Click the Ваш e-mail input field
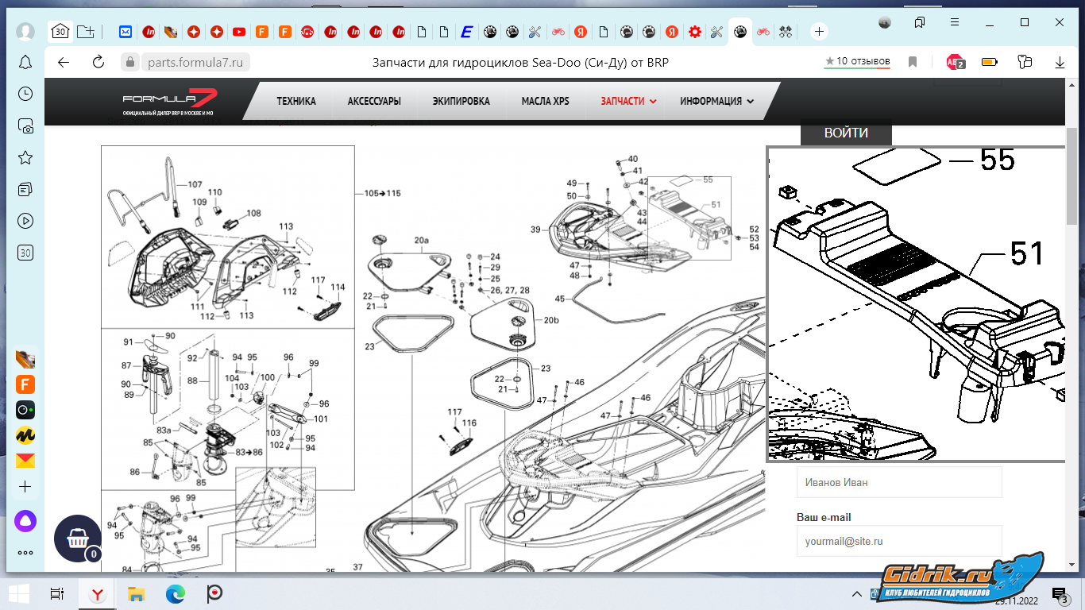Viewport: 1085px width, 610px height. (899, 541)
